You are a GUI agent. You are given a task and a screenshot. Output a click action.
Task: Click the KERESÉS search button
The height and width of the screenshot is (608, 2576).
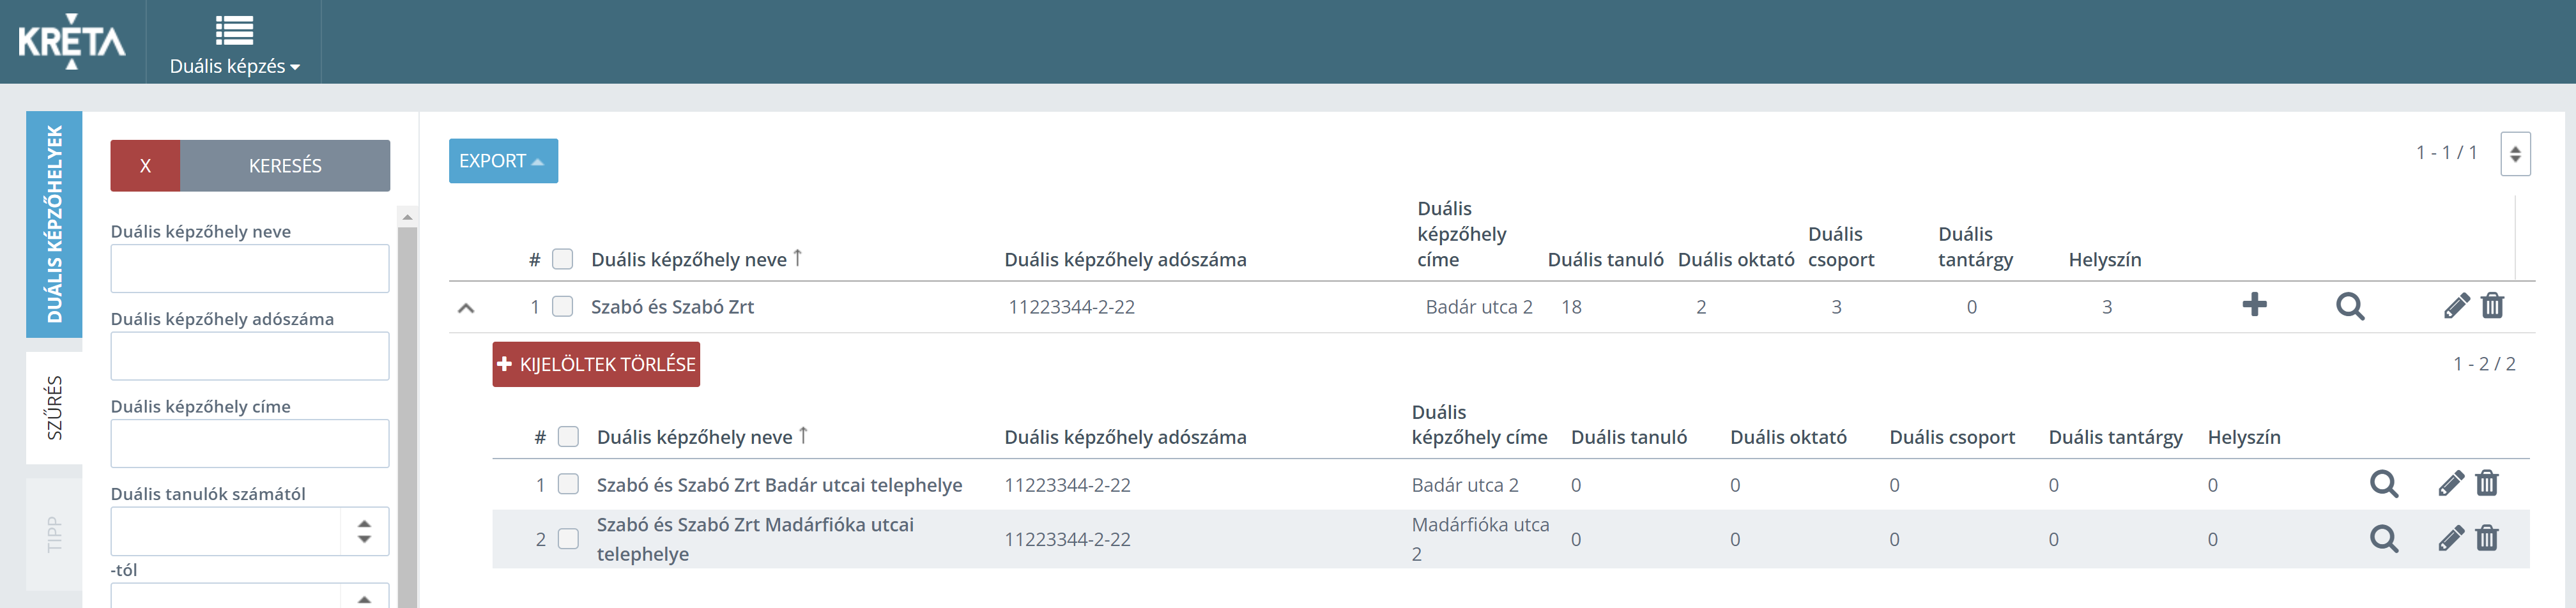coord(285,166)
